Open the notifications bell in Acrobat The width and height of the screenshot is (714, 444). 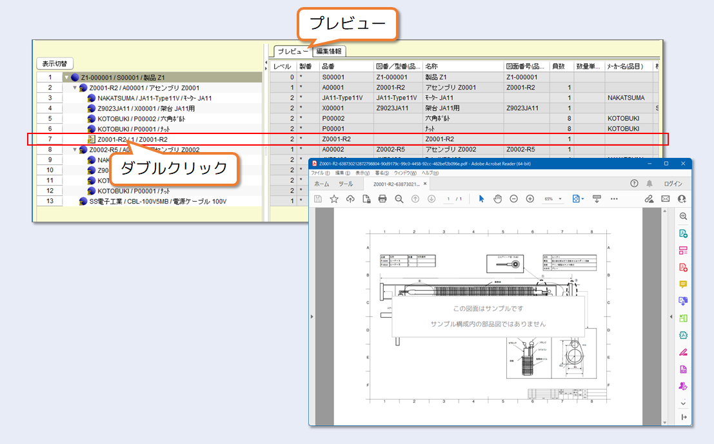point(650,183)
